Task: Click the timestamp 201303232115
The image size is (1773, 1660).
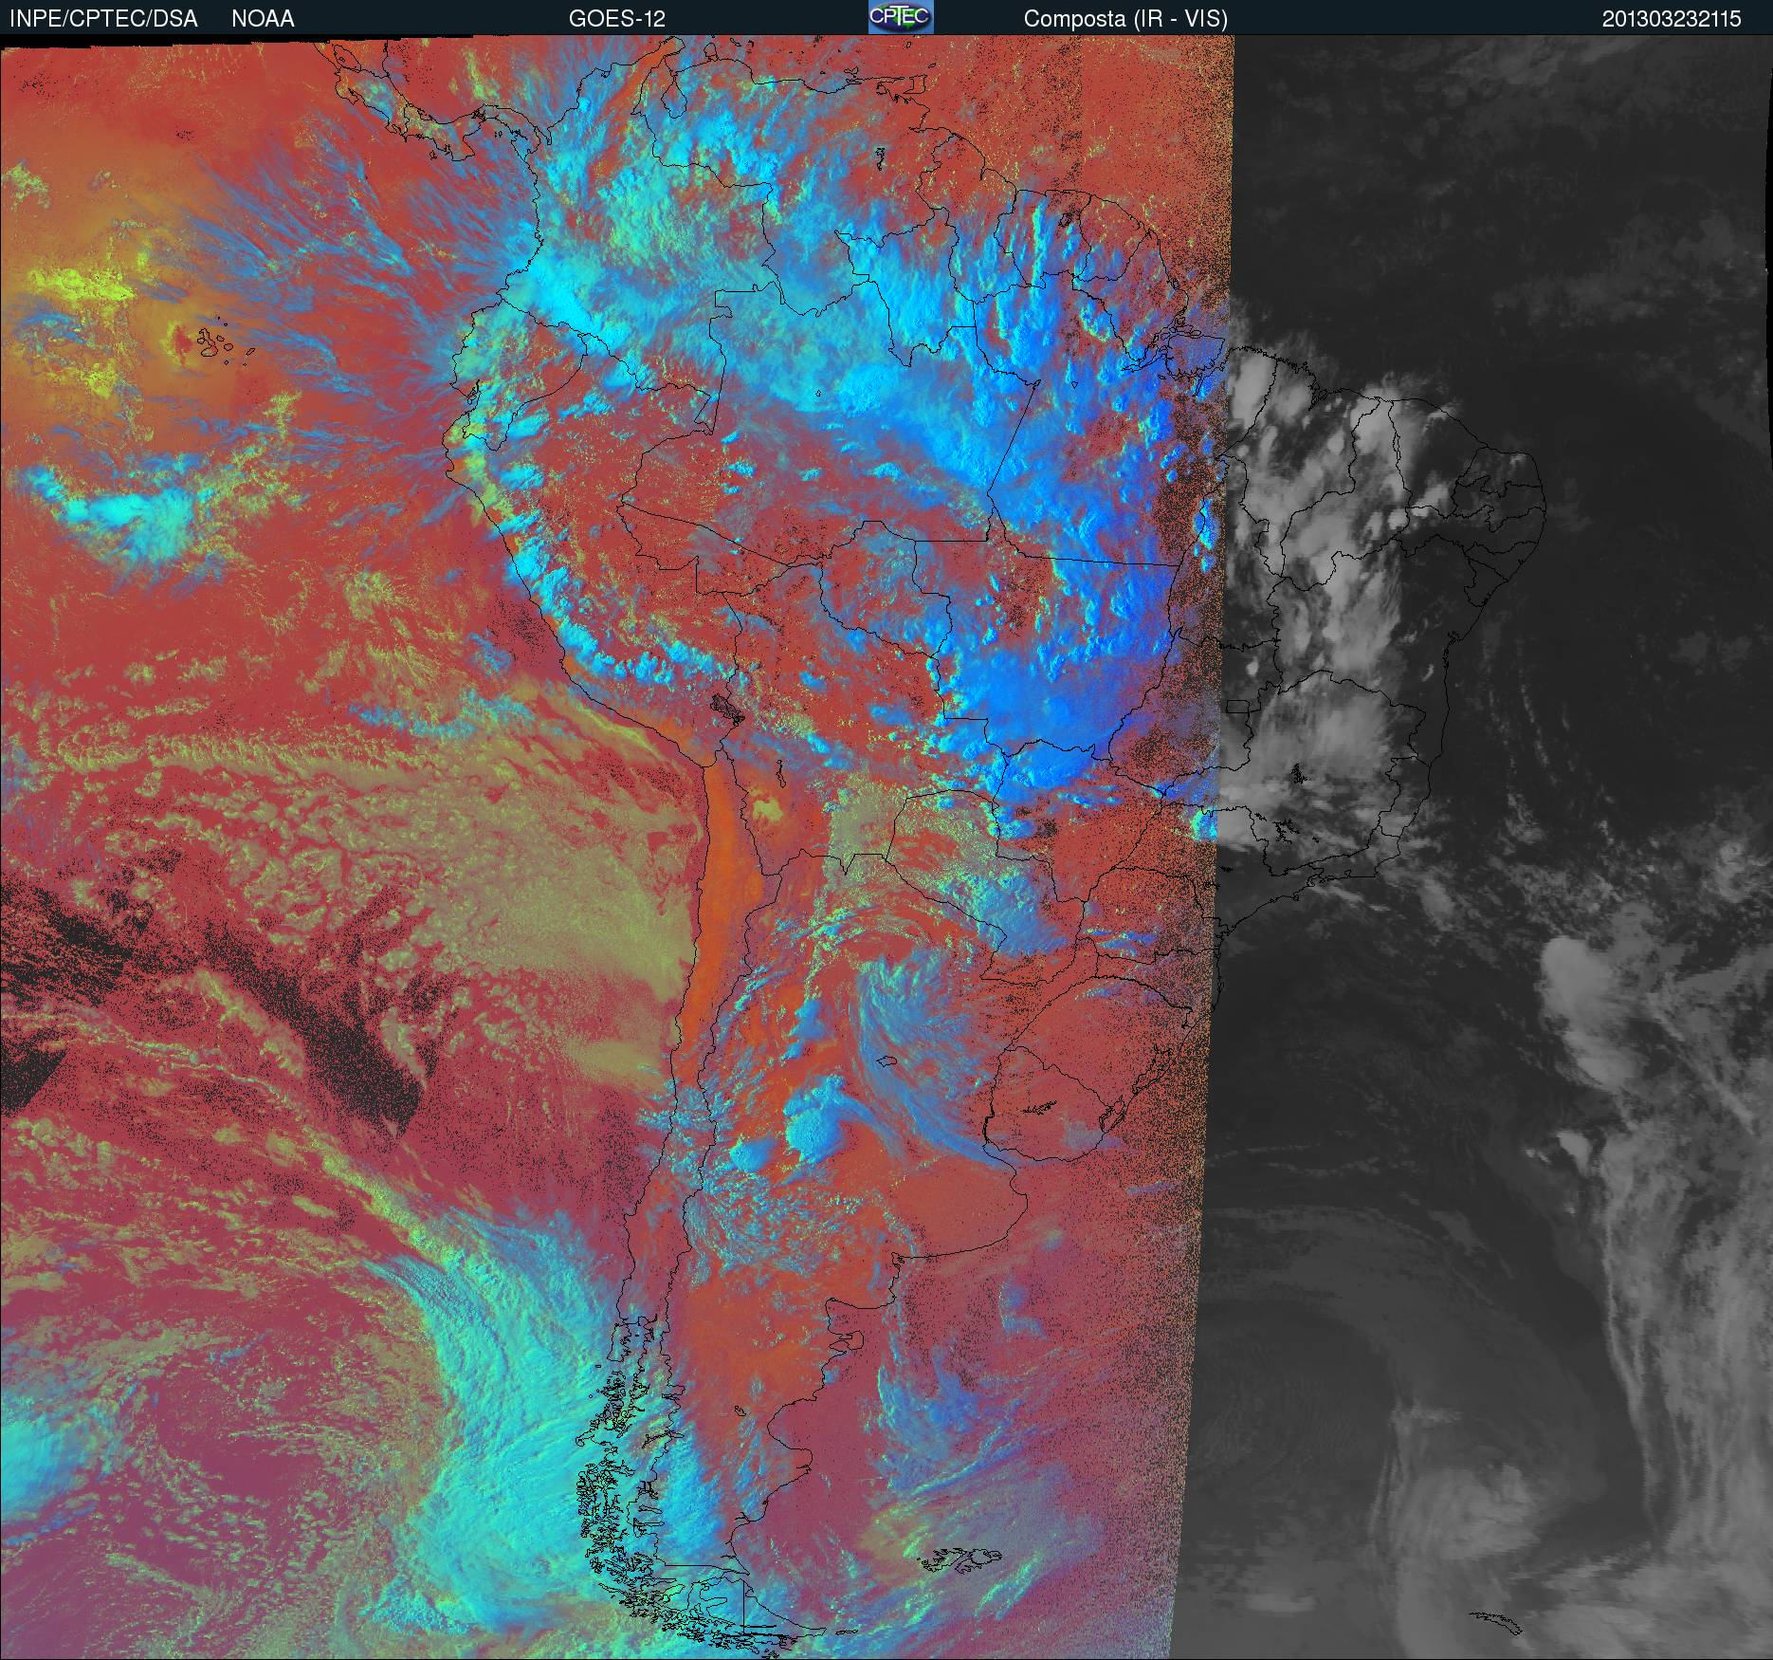Action: point(1672,19)
